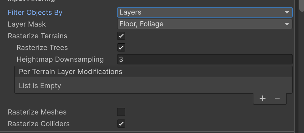
Task: Click the Heightmap Downsampling label
Action: coord(60,59)
